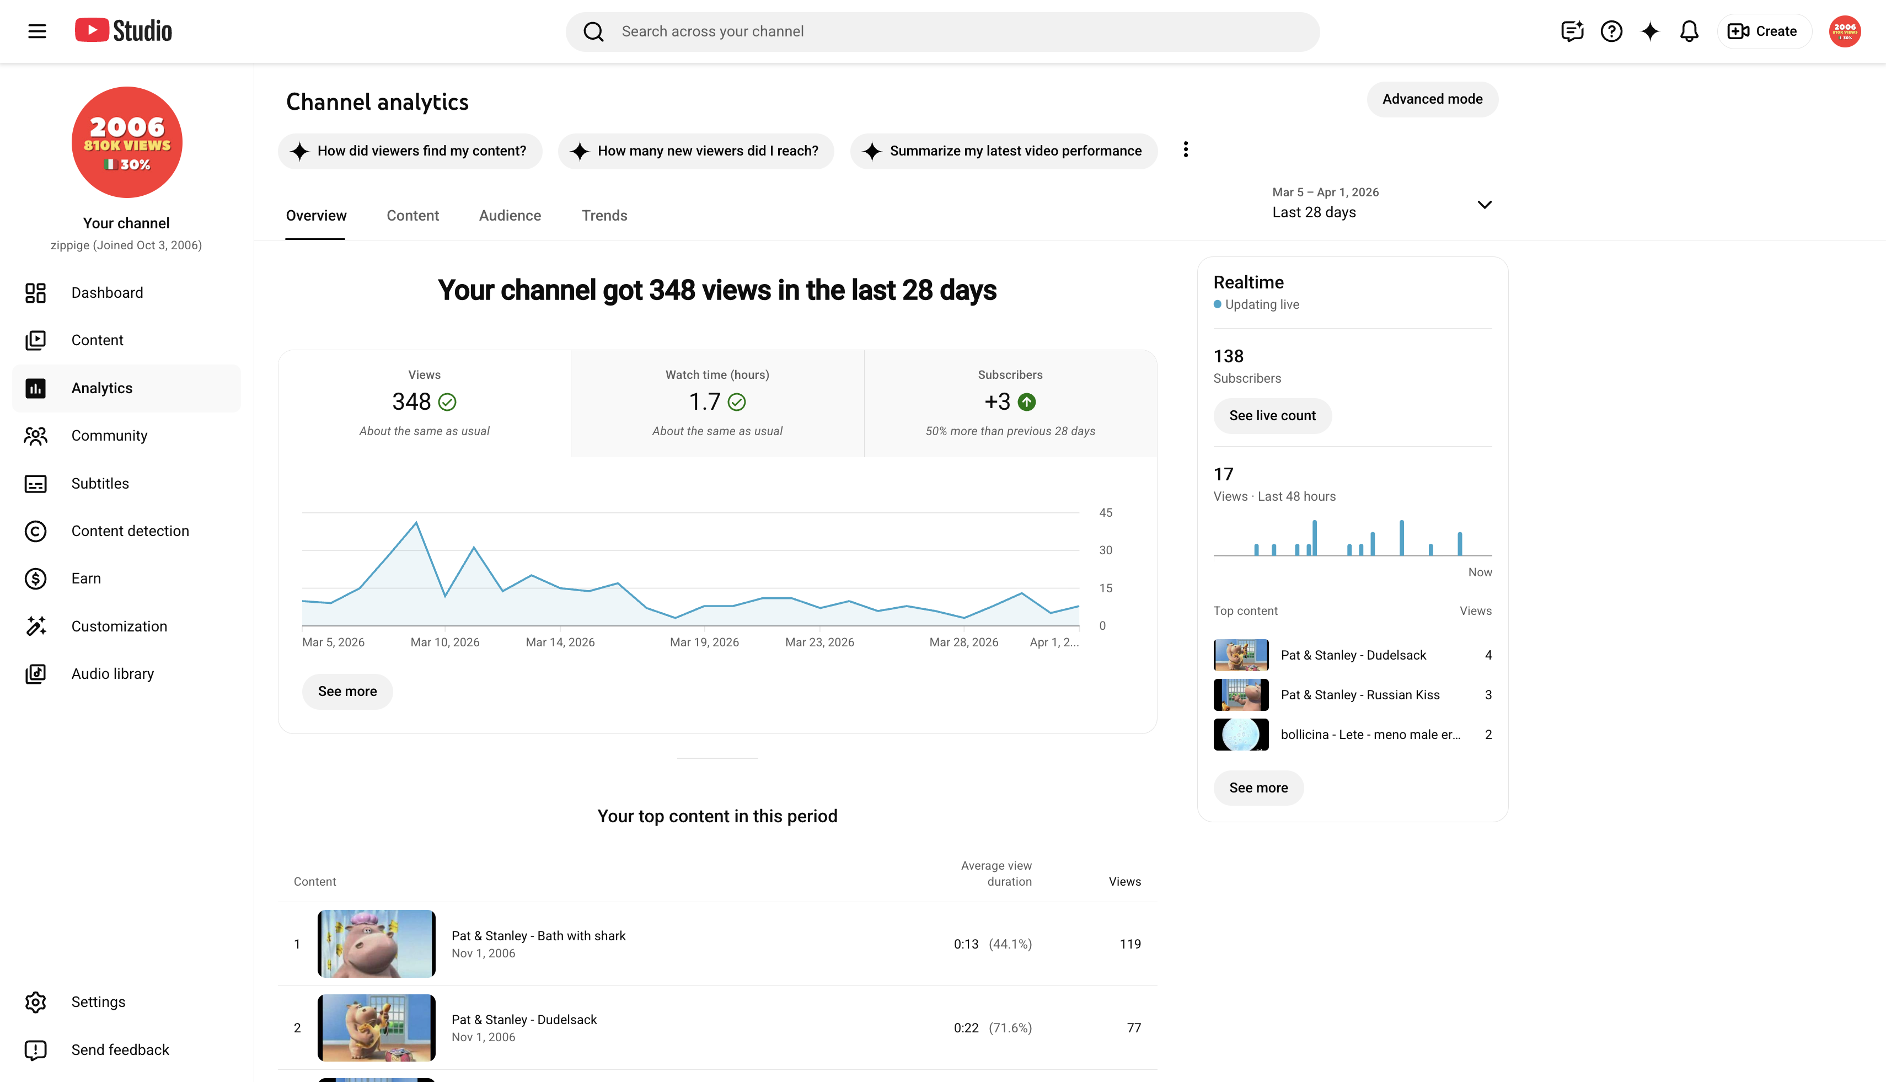Click the Create button
The width and height of the screenshot is (1886, 1082).
click(x=1764, y=31)
